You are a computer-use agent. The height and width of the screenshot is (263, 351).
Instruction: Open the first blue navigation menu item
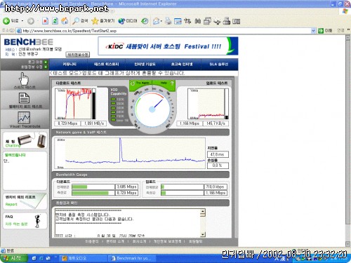[x=69, y=64]
